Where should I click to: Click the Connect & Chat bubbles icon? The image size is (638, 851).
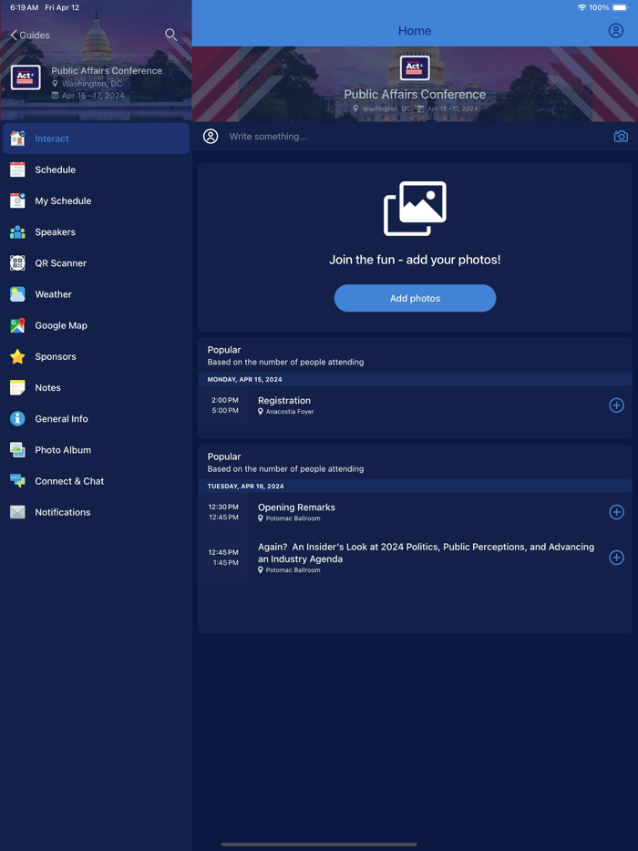(x=17, y=481)
